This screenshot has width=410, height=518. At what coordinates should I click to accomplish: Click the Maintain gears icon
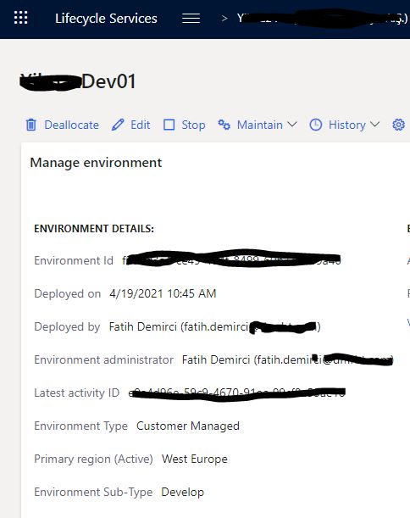coord(224,125)
